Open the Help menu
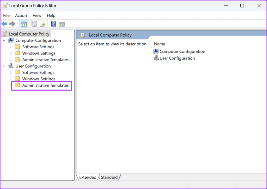267x189 pixels. click(x=51, y=15)
